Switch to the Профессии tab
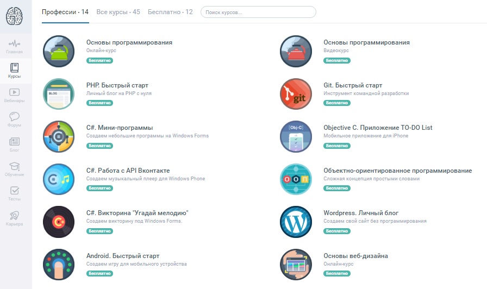This screenshot has width=487, height=289. pos(65,12)
